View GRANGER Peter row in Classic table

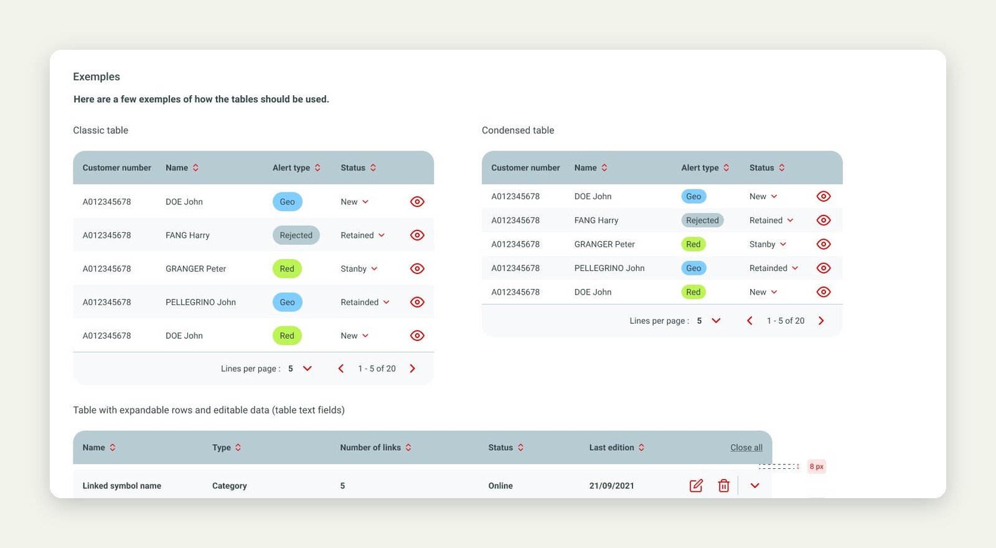(417, 268)
